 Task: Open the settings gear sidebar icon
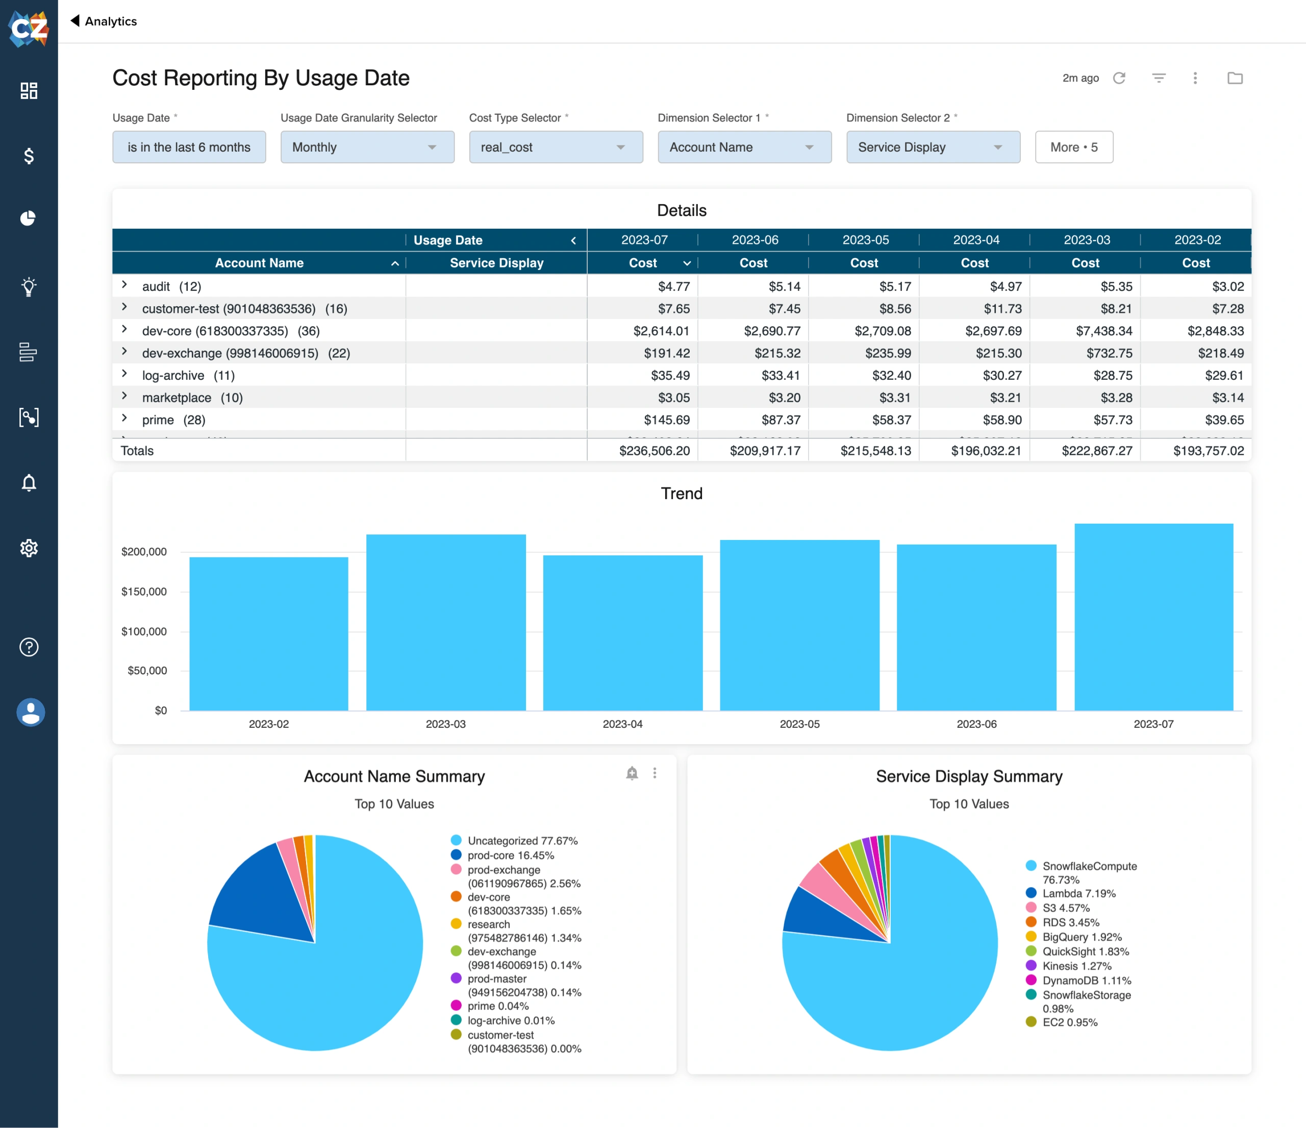coord(29,548)
